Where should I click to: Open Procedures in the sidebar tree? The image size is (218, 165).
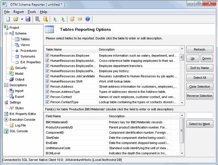(x=28, y=51)
